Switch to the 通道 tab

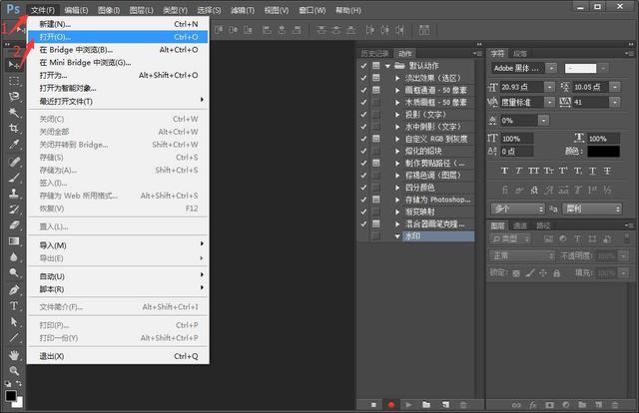click(520, 225)
